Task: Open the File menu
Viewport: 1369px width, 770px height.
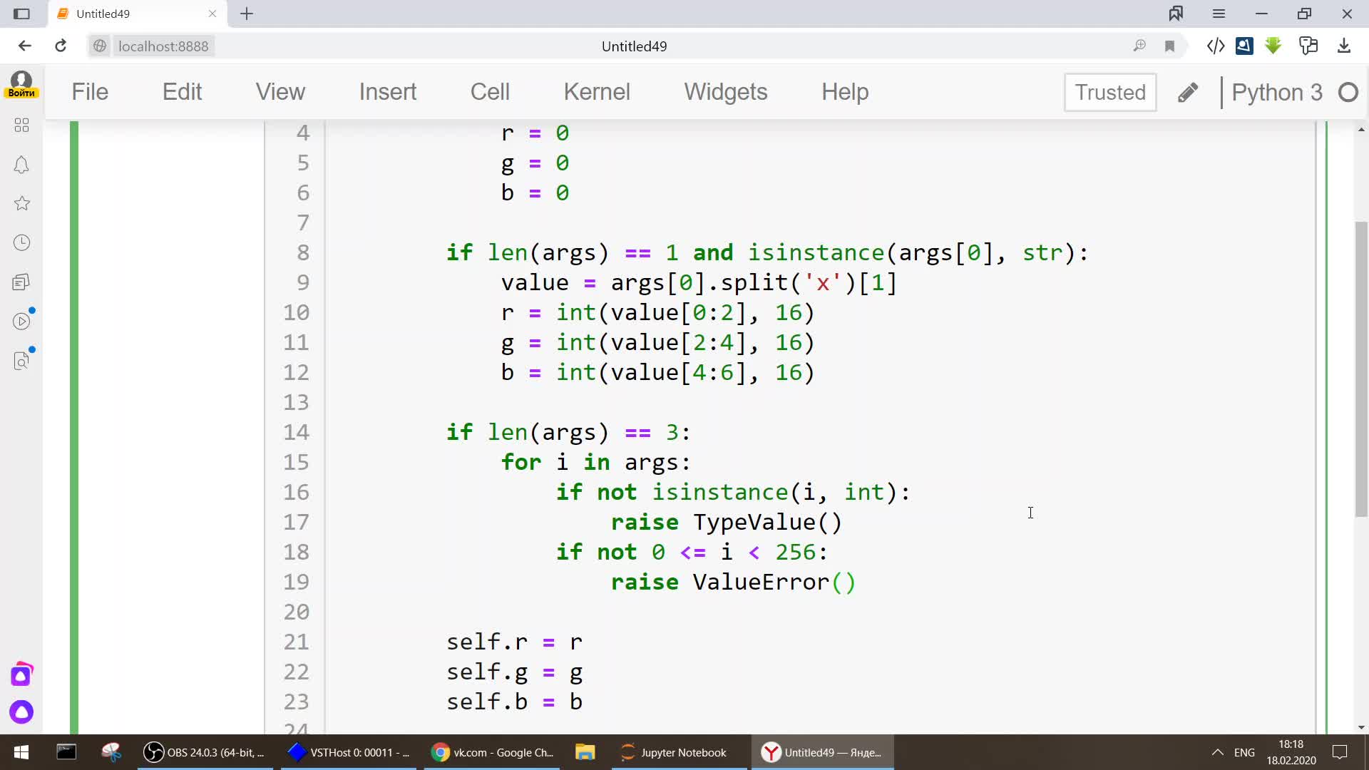Action: 90,92
